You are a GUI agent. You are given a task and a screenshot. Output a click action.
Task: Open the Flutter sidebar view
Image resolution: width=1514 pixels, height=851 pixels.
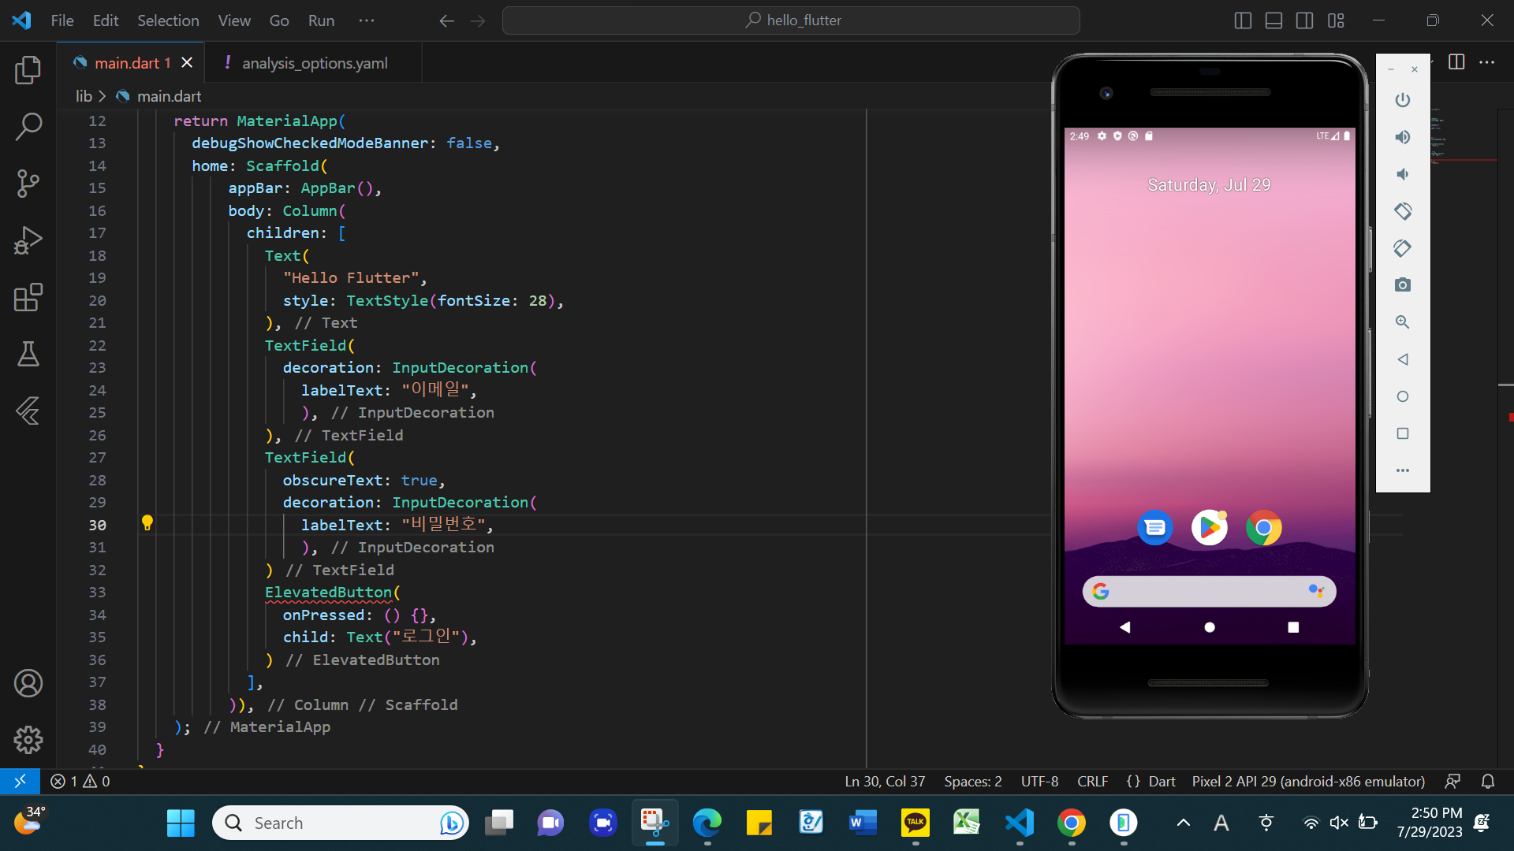click(x=28, y=411)
